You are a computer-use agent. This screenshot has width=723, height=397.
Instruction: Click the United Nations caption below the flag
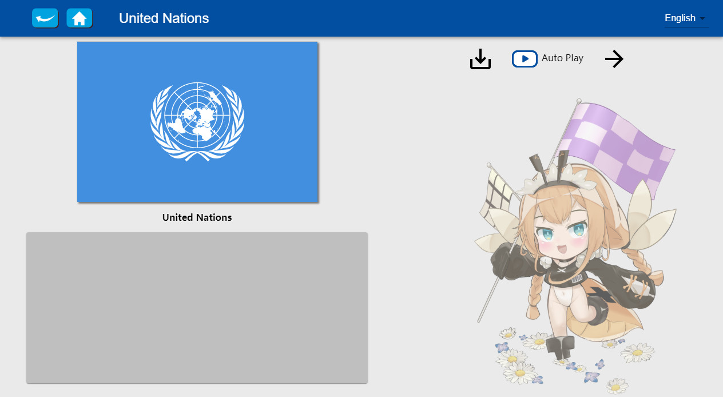click(197, 217)
